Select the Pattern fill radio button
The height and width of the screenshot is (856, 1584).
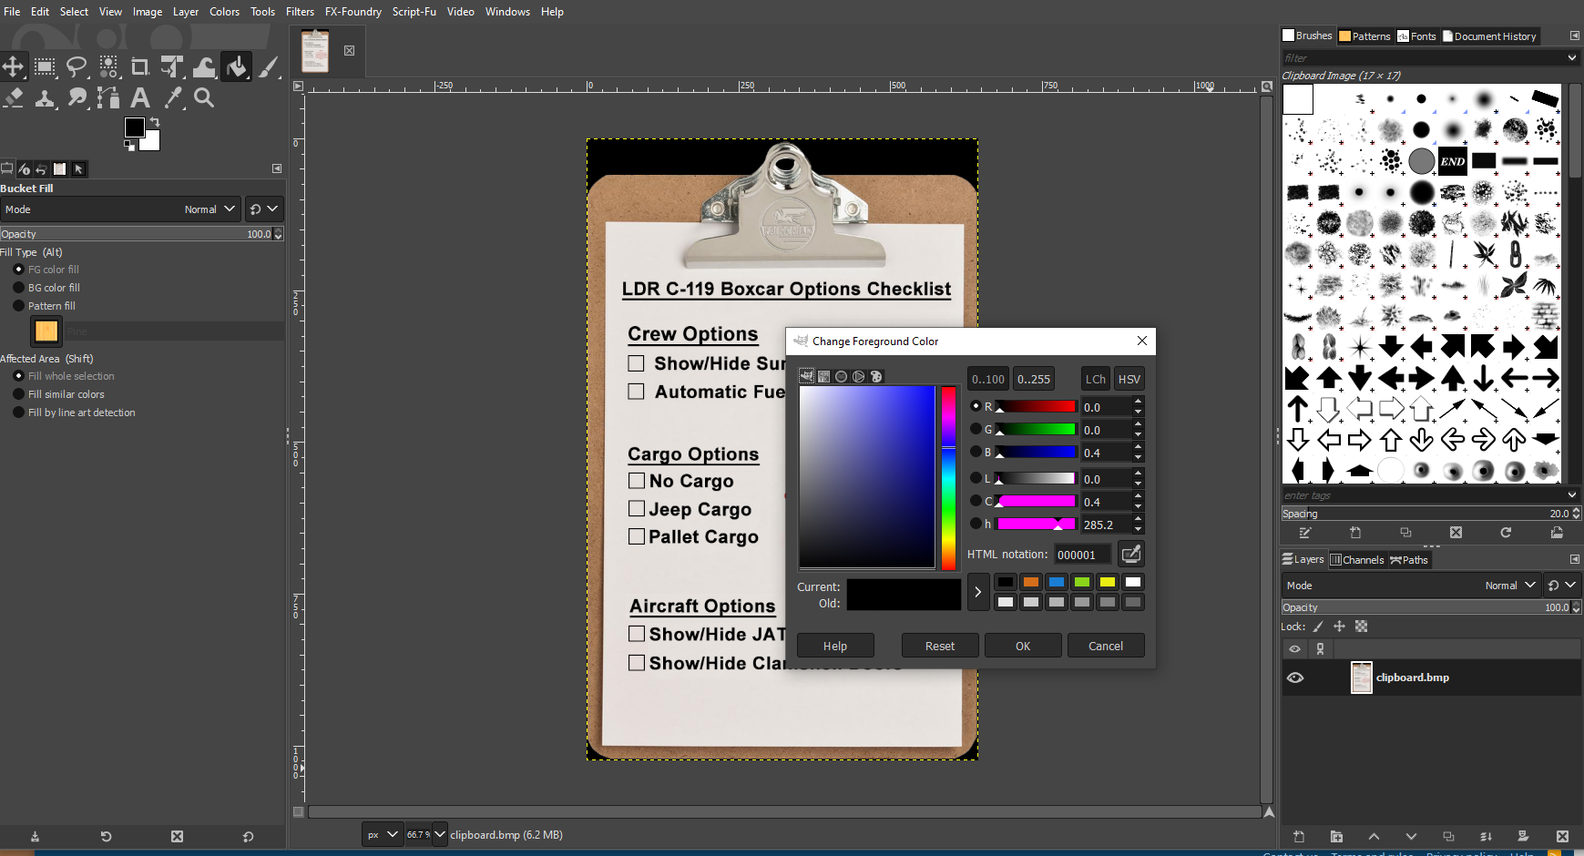(x=18, y=306)
